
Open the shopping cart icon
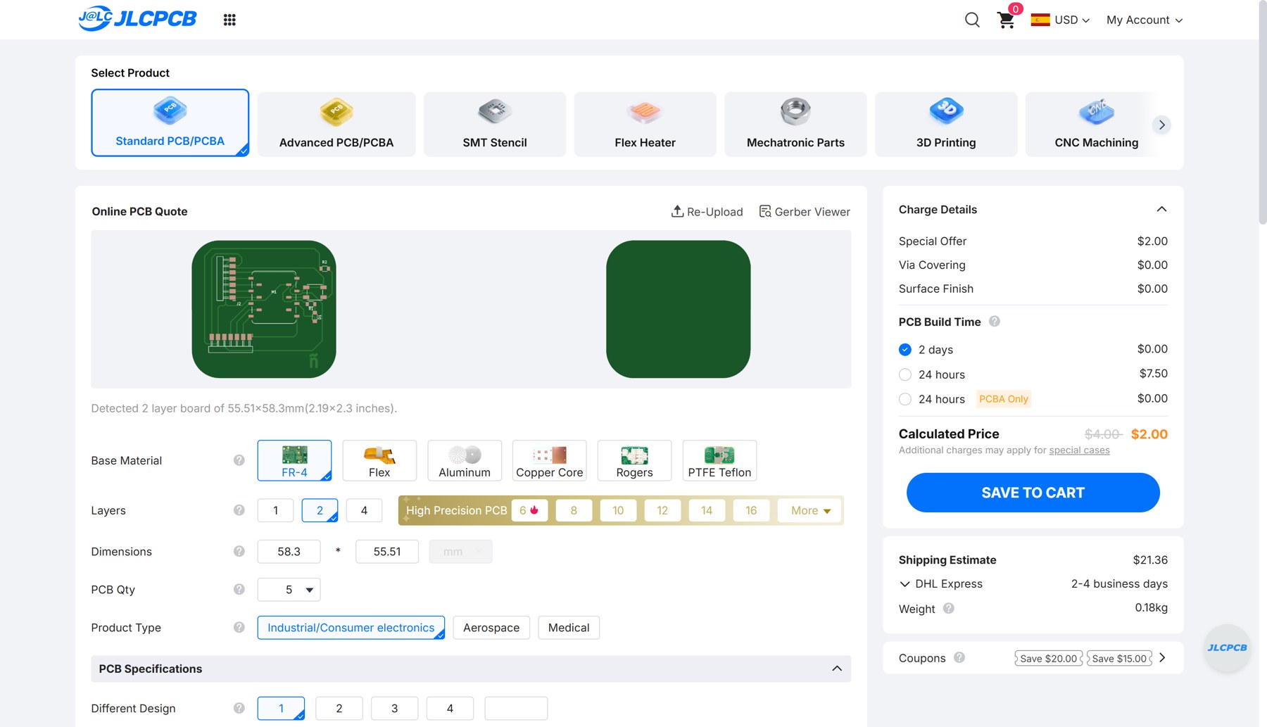(1006, 20)
